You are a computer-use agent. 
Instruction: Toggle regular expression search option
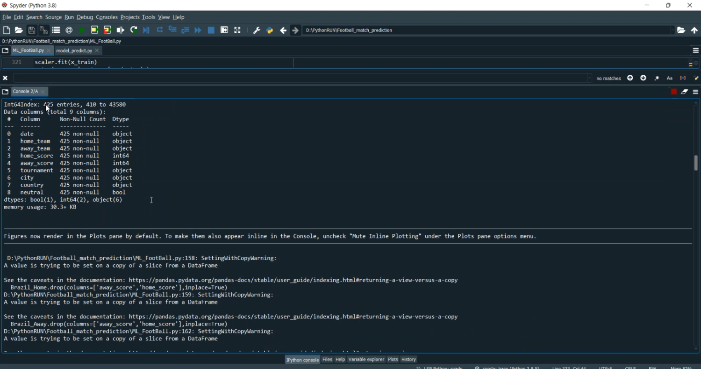coord(657,78)
